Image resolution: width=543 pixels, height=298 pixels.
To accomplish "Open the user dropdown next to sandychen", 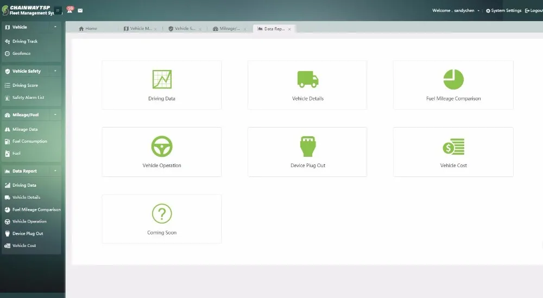I will tap(478, 11).
